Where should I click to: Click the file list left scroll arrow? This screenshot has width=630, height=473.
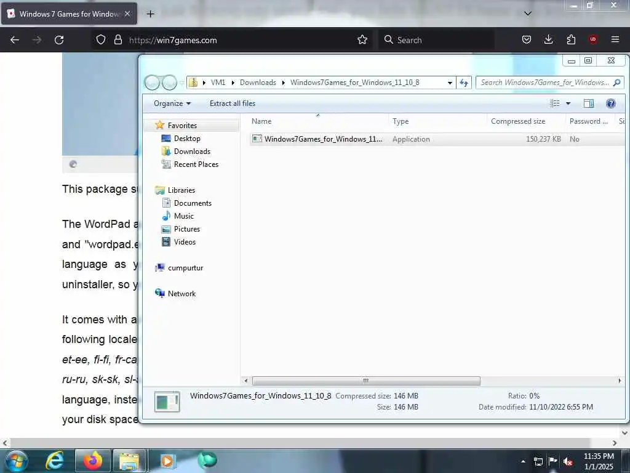[x=246, y=381]
